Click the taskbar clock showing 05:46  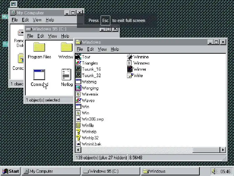click(225, 171)
